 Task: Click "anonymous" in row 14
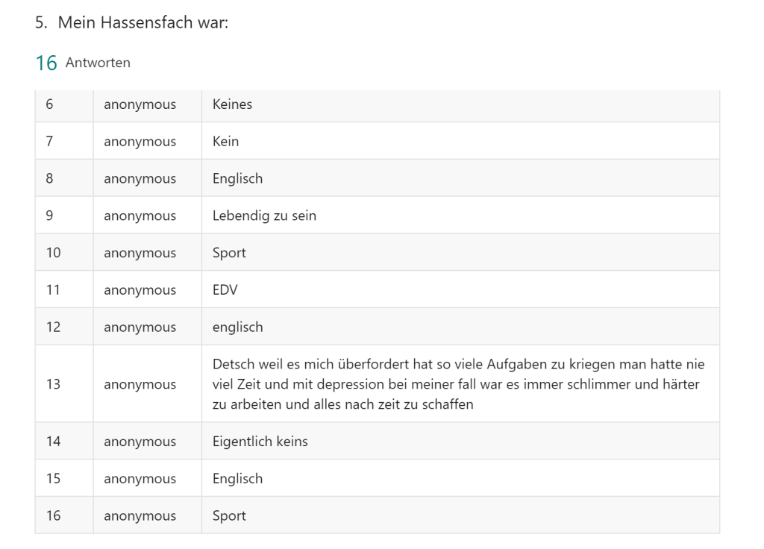(x=140, y=442)
